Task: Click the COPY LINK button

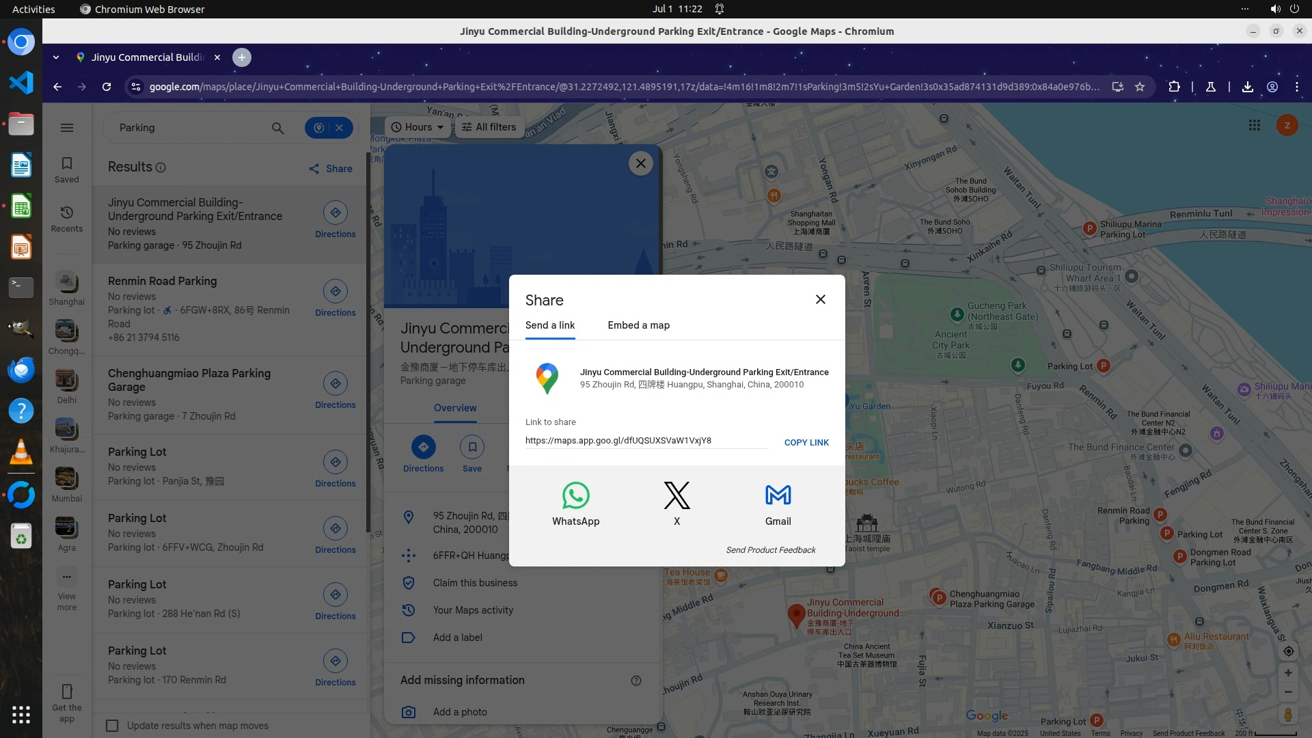Action: tap(806, 443)
